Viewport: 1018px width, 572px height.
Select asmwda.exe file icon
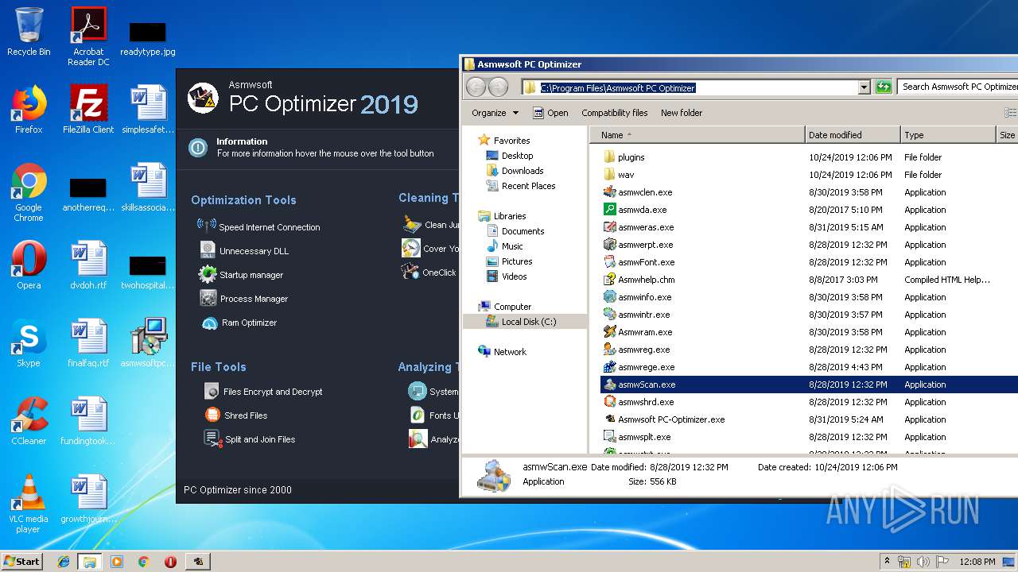click(609, 210)
